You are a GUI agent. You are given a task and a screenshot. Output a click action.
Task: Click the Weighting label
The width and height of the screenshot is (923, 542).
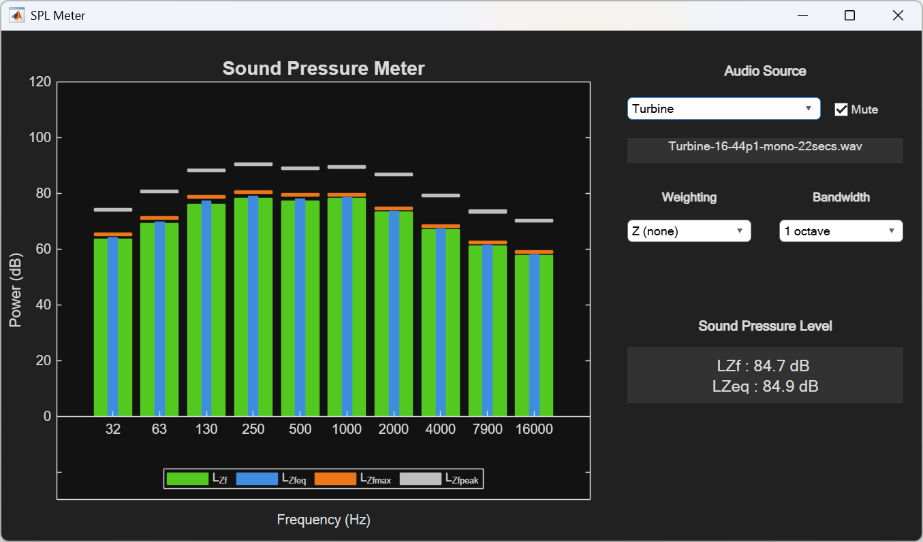point(689,197)
